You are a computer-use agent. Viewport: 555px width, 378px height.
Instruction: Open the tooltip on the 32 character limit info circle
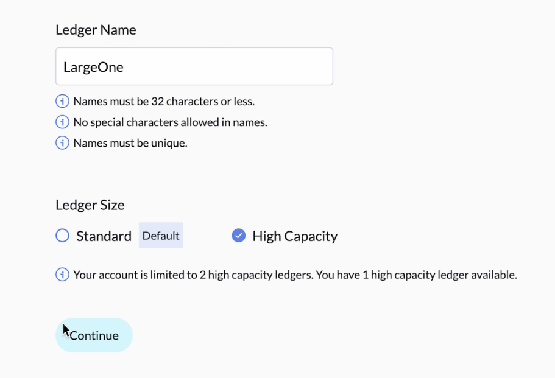pyautogui.click(x=62, y=101)
